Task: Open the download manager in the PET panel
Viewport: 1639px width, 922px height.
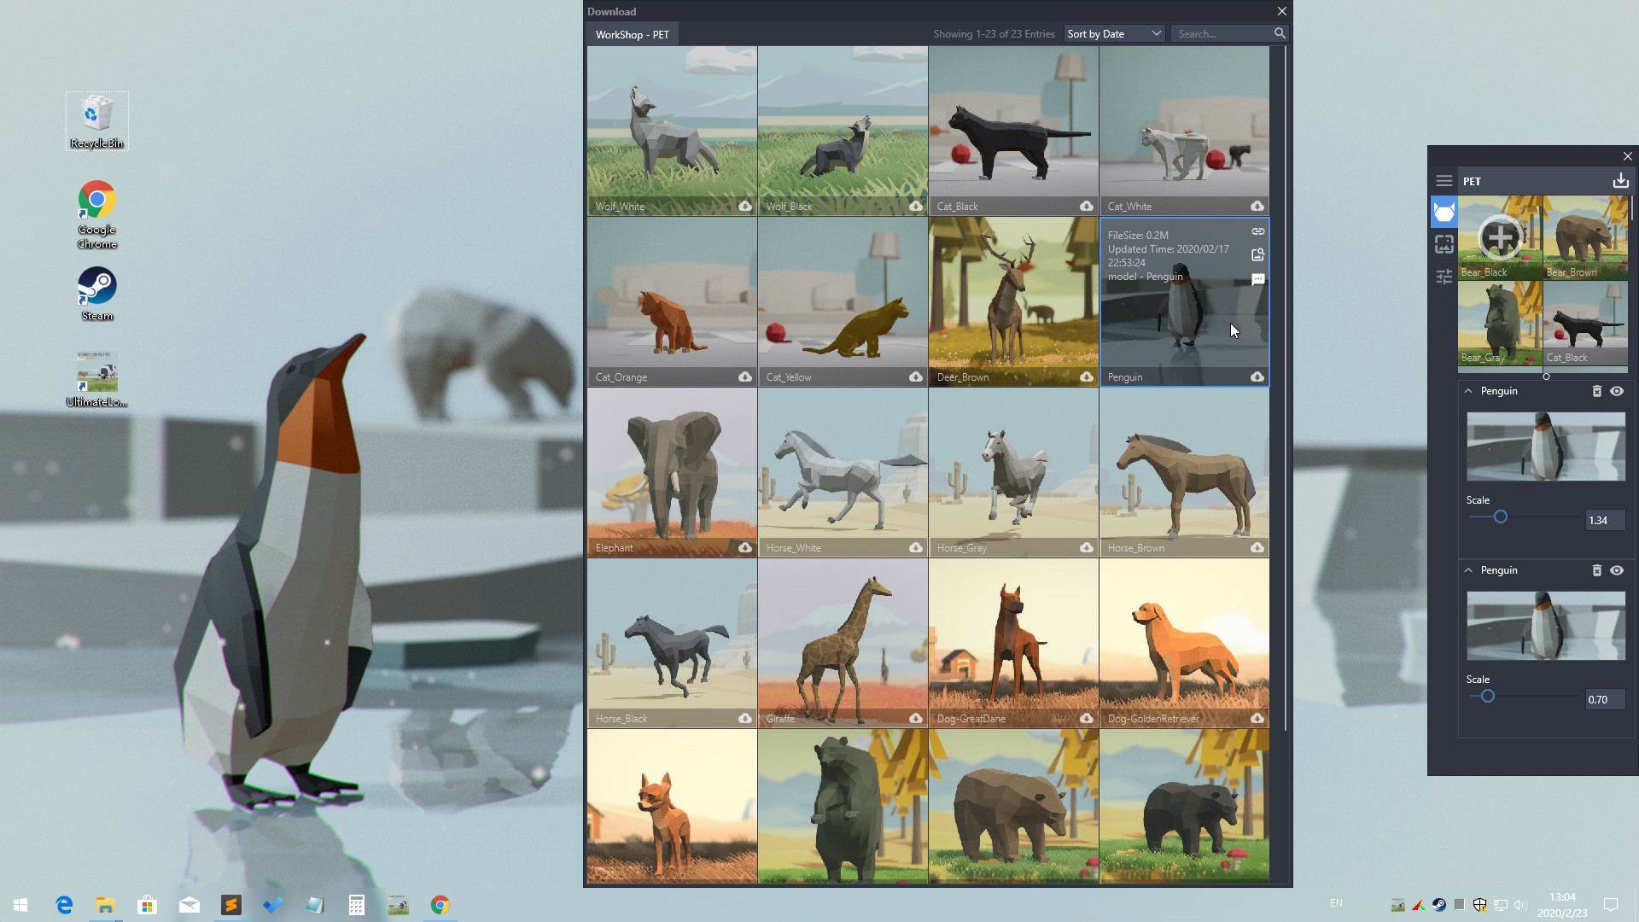Action: coord(1619,180)
